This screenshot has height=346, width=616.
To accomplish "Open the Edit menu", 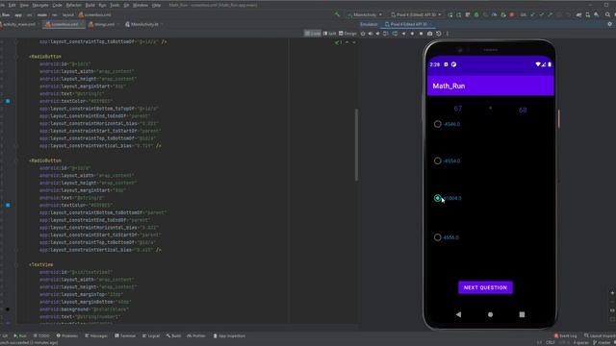I will tap(13, 5).
